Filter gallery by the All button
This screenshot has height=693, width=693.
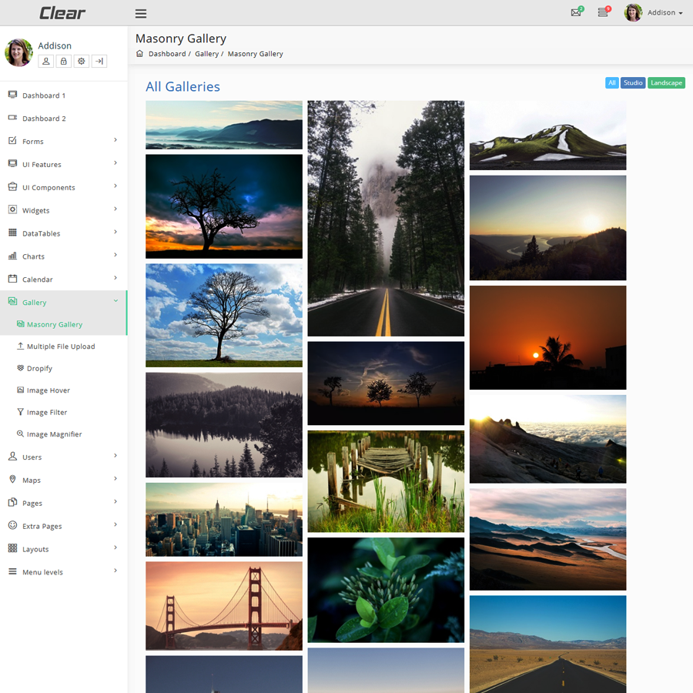coord(611,82)
